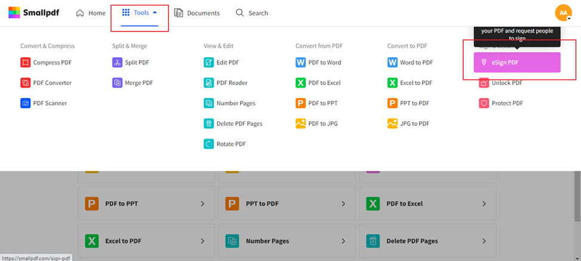Open JPG to PDF link text
Viewport: 581px width, 261px height.
point(415,124)
